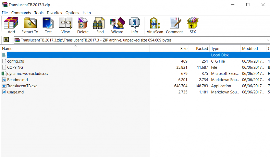
Task: Click size value 648.704
Action: pos(181,86)
